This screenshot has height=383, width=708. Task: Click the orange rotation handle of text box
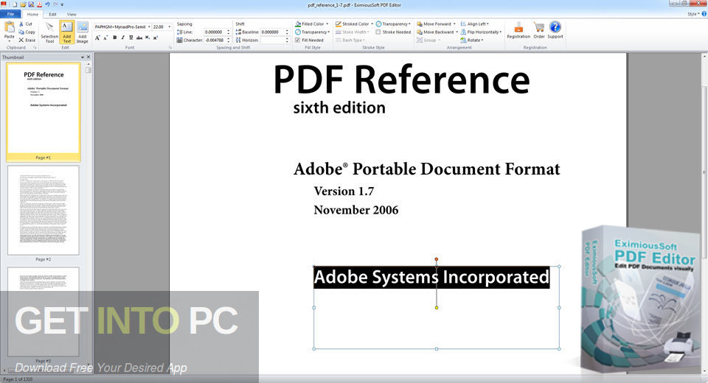point(436,259)
